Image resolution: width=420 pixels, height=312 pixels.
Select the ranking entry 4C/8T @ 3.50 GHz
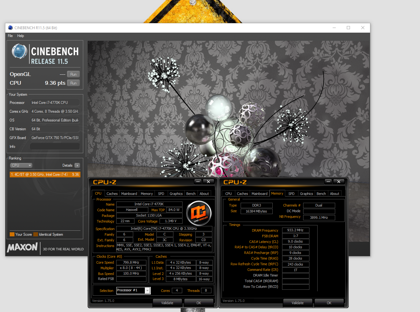click(x=45, y=175)
